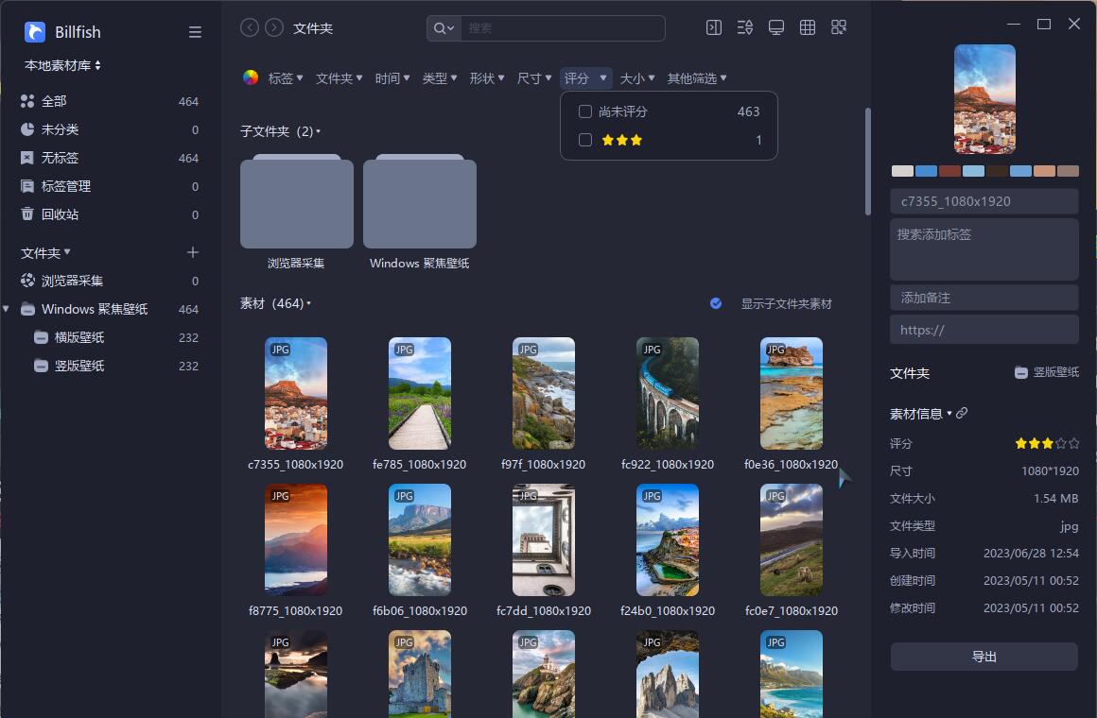Open 标签管理 in the sidebar
1097x718 pixels.
pos(66,186)
